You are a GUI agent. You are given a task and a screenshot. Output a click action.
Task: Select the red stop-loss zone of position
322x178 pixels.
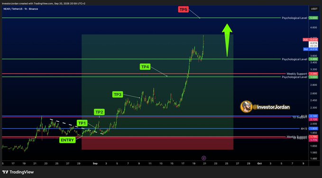[157, 143]
